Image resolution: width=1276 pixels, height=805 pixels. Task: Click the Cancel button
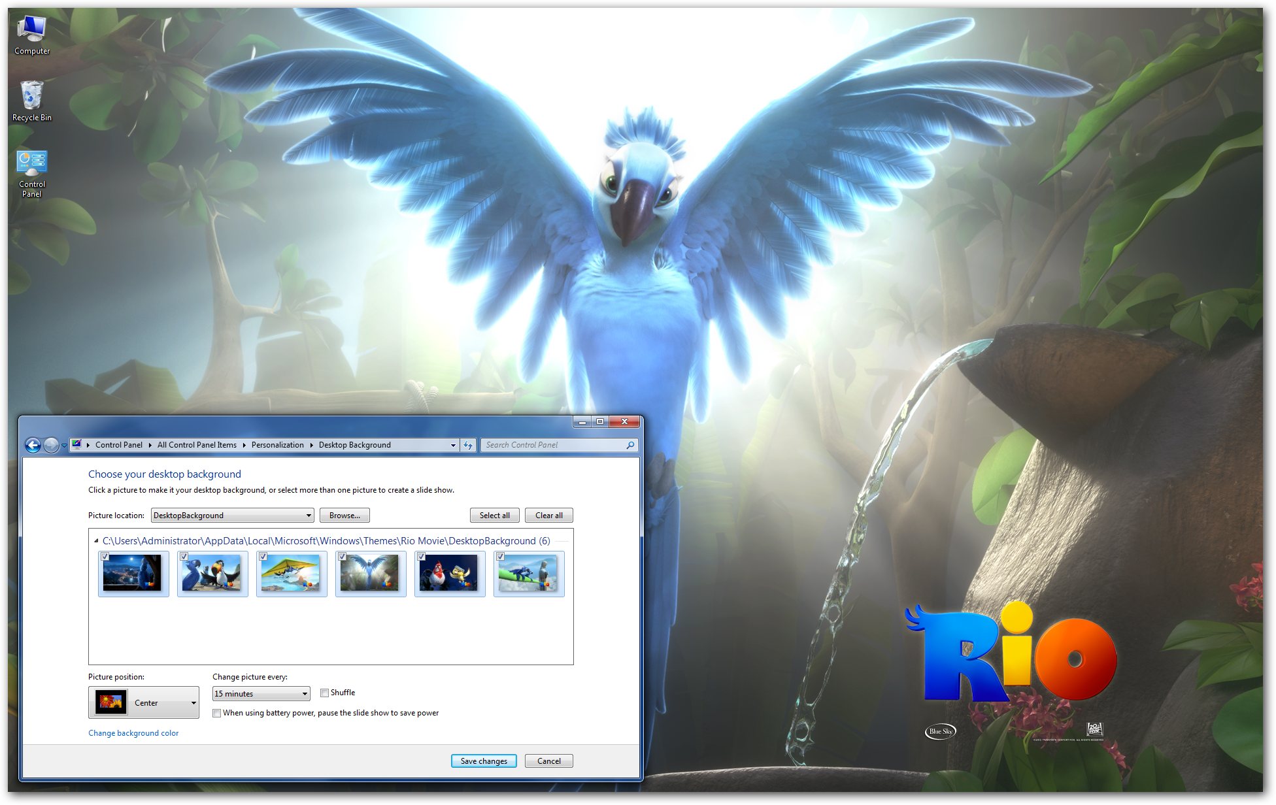click(x=548, y=761)
